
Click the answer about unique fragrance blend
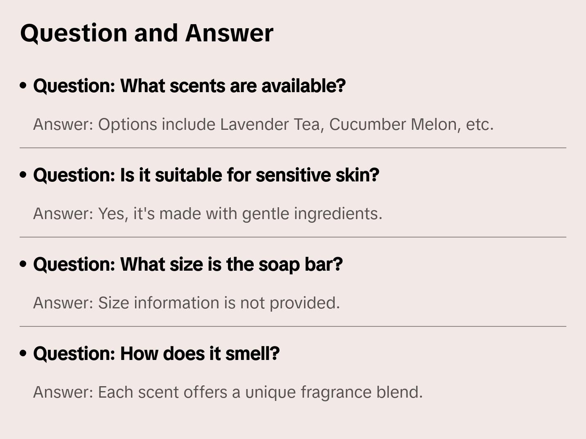228,392
